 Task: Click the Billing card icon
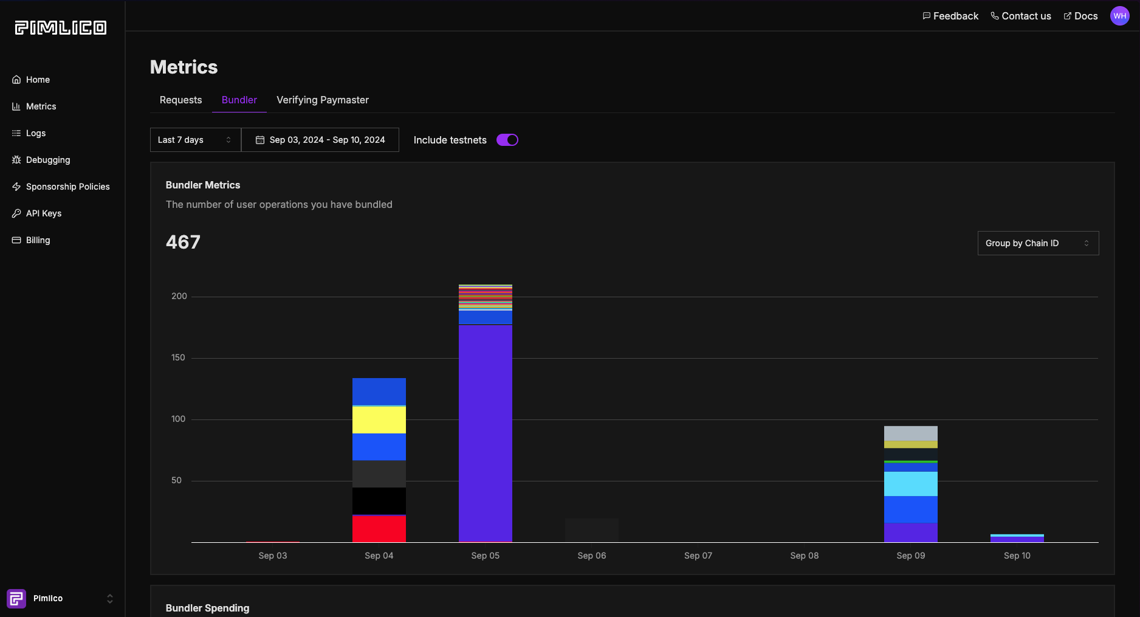tap(16, 240)
